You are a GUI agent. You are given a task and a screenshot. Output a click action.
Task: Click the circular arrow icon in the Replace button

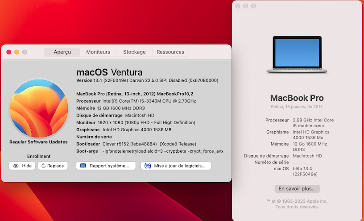(43, 166)
